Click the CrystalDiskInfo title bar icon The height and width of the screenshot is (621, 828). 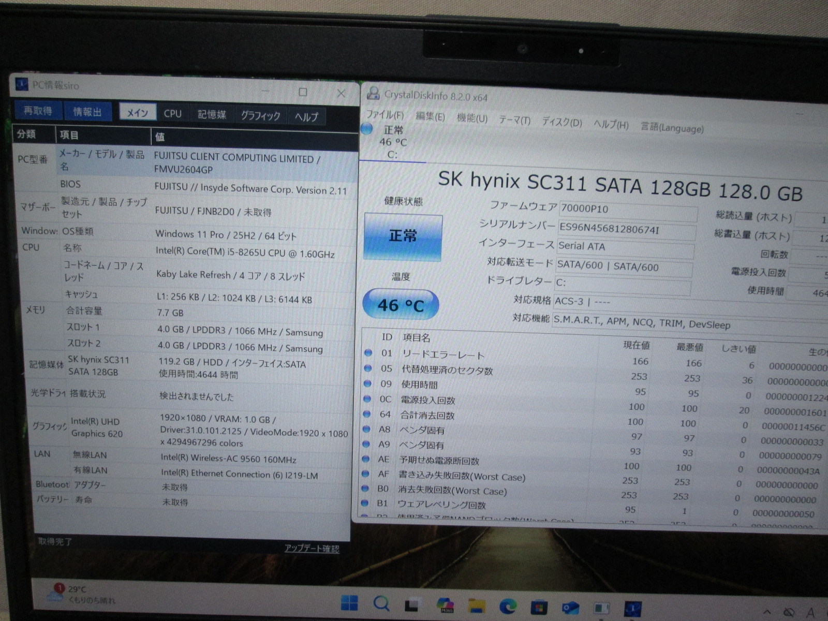(x=373, y=93)
